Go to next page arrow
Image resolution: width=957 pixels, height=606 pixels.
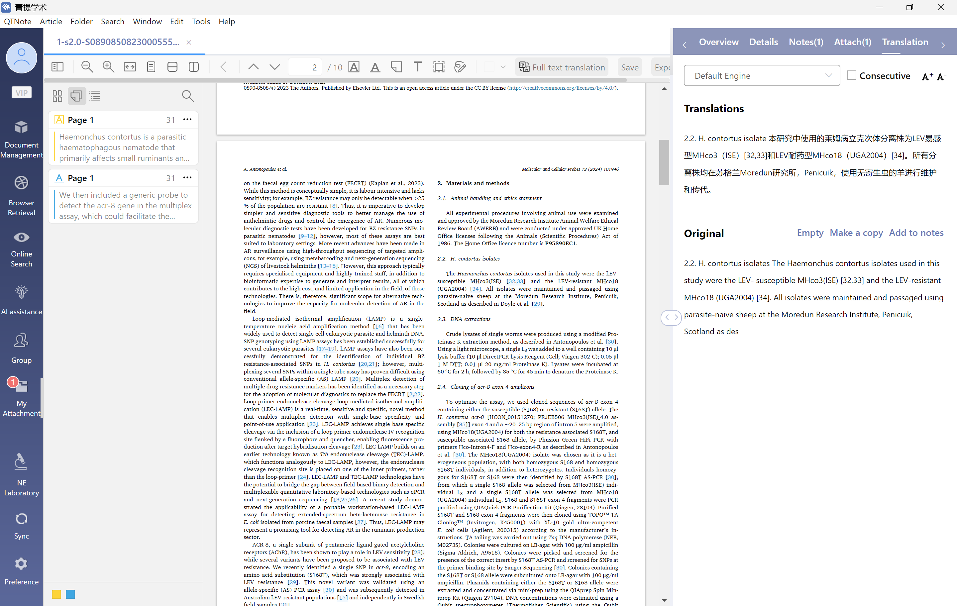[x=274, y=67]
